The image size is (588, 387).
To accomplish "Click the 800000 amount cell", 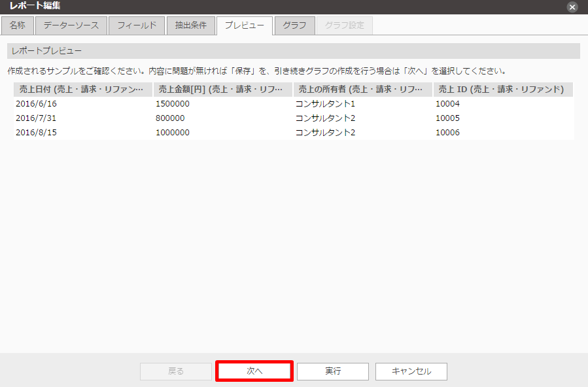I will click(170, 118).
